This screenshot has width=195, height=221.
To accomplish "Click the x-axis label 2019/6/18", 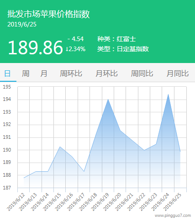I will [x=88, y=202].
